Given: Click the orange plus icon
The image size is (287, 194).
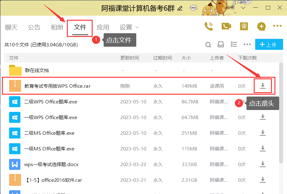Looking at the screenshot, I should point(261,27).
